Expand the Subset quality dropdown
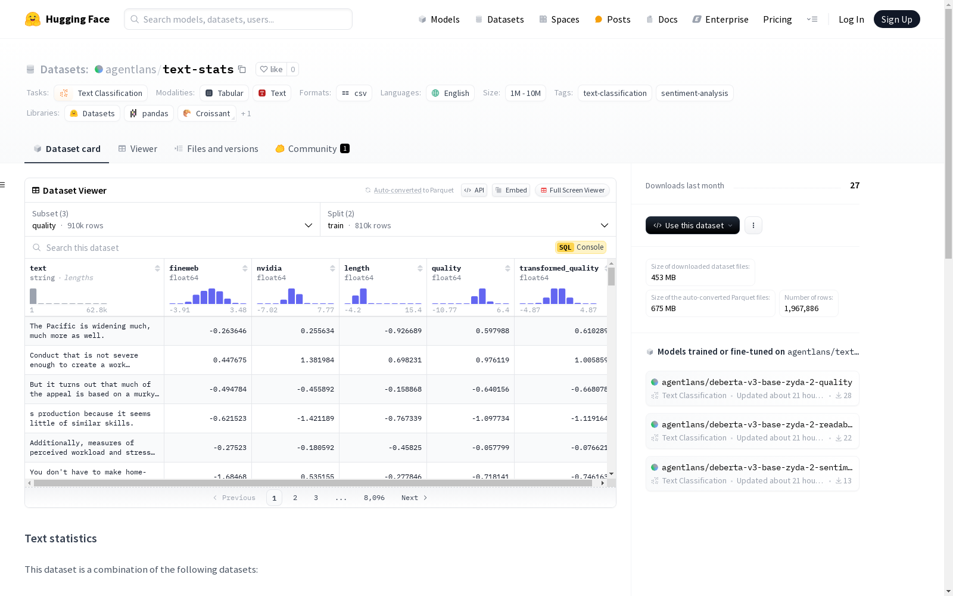This screenshot has width=953, height=596. (173, 219)
